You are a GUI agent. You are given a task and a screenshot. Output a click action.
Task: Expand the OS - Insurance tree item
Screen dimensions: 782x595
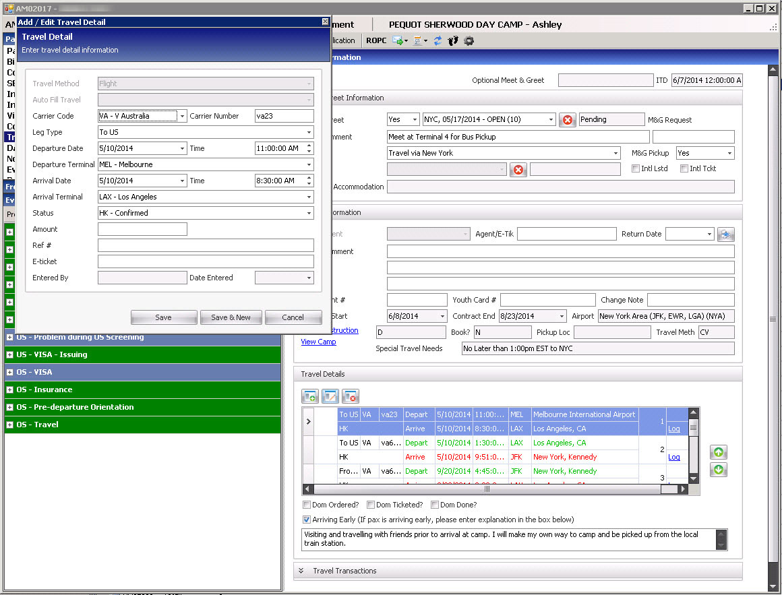click(x=10, y=389)
